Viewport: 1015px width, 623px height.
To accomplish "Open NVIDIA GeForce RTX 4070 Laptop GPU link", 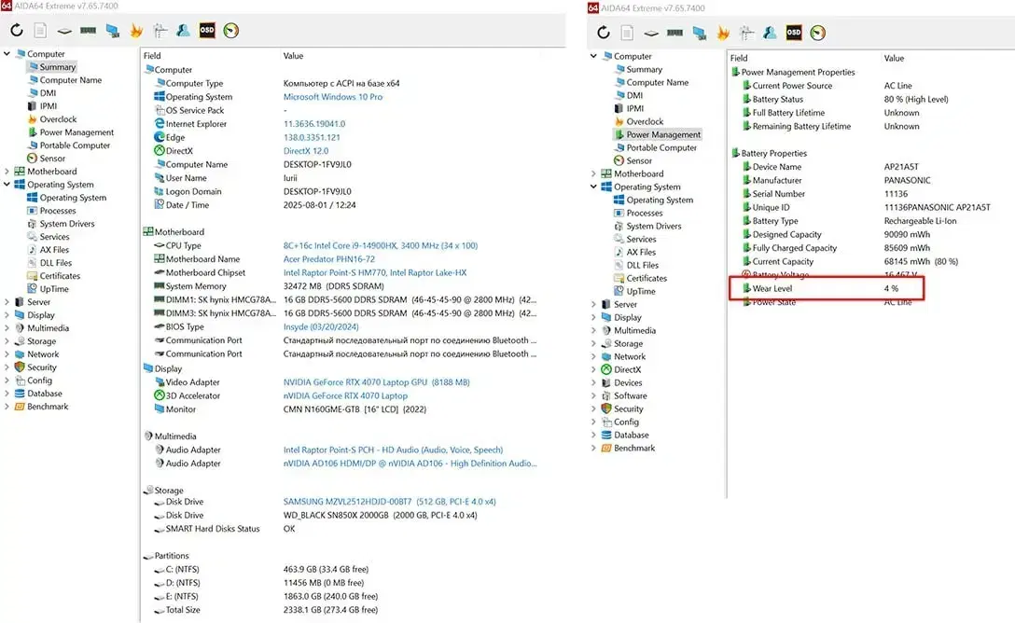I will [376, 381].
